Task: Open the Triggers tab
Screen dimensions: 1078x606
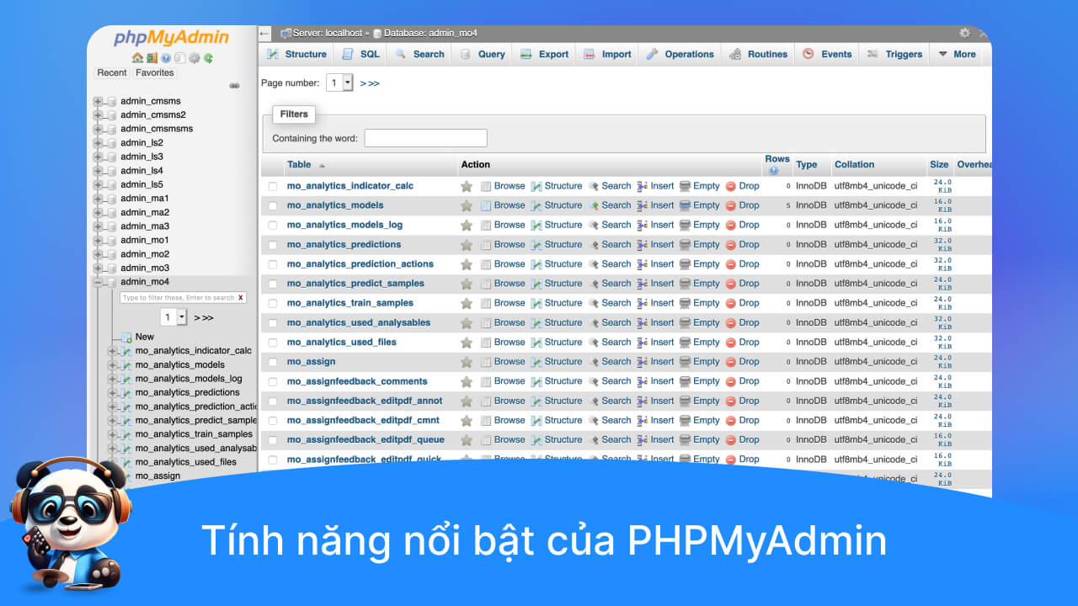Action: click(x=894, y=54)
